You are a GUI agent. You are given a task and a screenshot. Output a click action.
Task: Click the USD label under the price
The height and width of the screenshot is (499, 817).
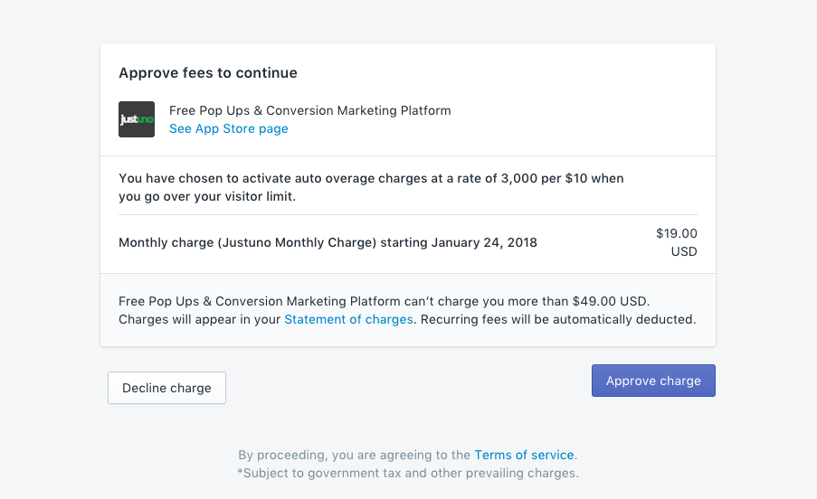684,251
